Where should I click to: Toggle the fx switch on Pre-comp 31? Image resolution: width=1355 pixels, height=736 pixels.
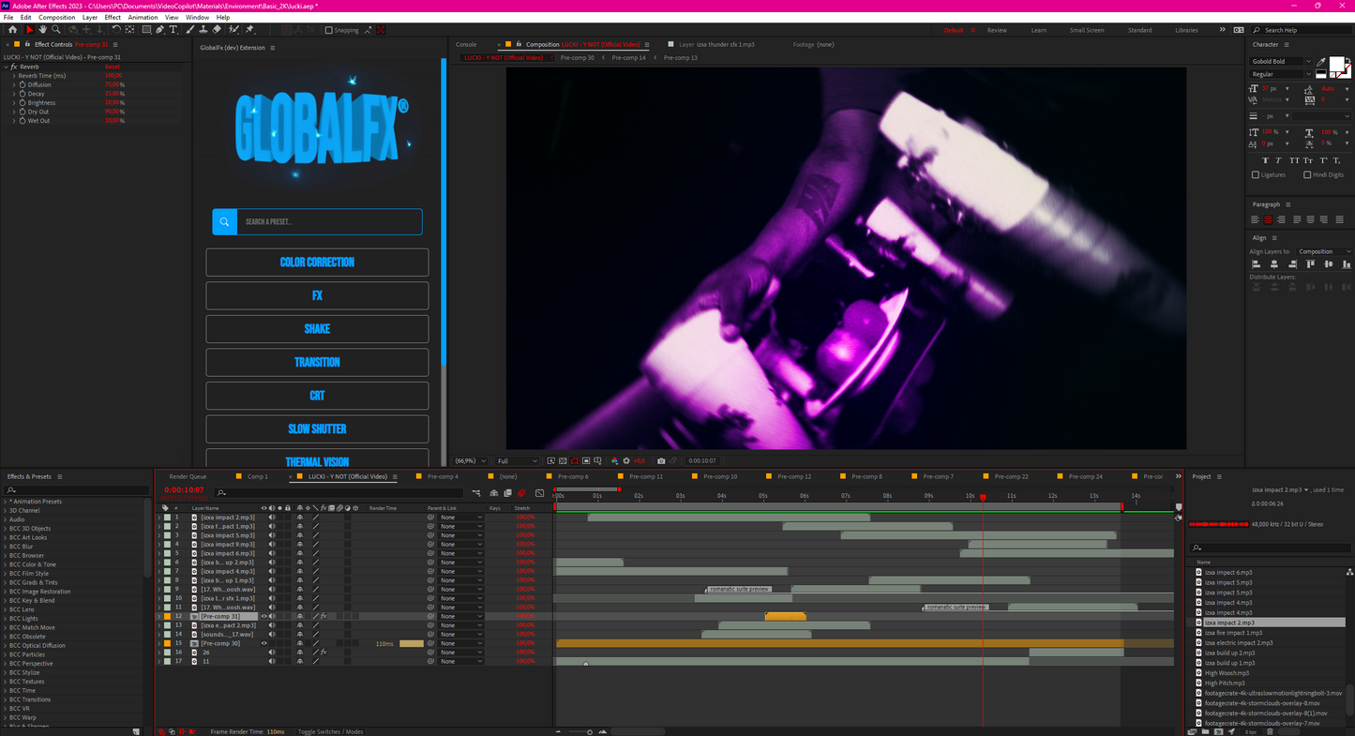(324, 616)
